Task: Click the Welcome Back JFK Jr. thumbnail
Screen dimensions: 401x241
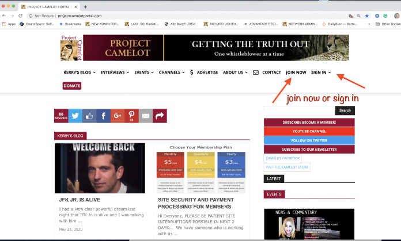Action: 100,168
